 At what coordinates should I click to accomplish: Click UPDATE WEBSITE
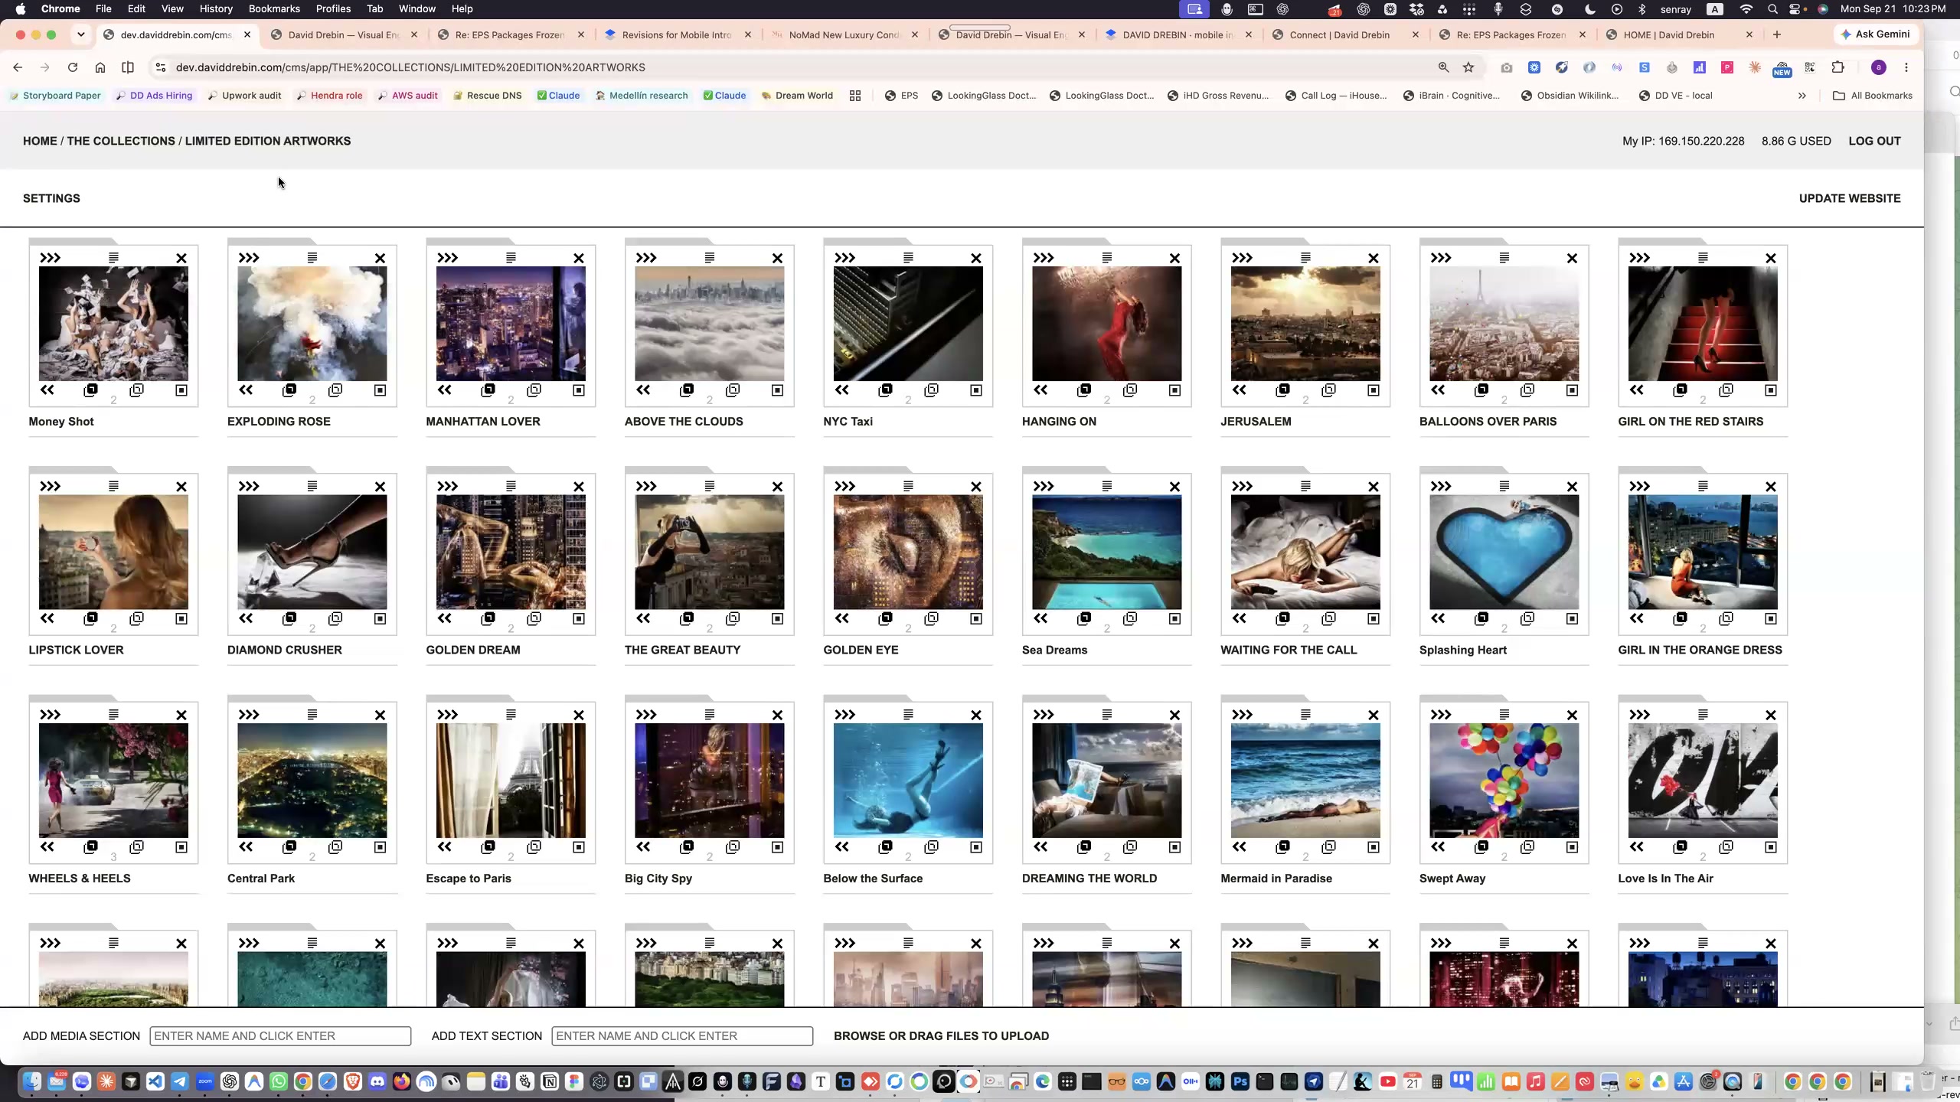(x=1850, y=198)
